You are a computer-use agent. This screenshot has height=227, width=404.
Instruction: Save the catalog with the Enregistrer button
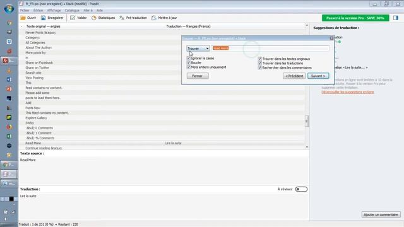coord(52,18)
